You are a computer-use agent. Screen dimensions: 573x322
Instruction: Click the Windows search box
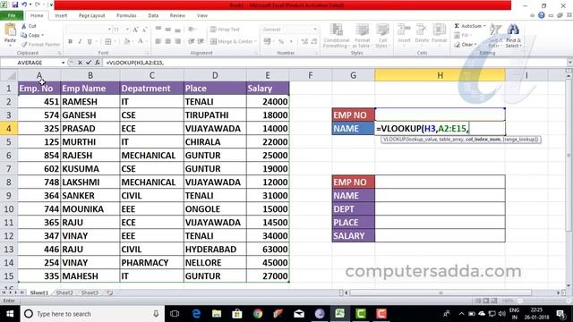click(91, 314)
